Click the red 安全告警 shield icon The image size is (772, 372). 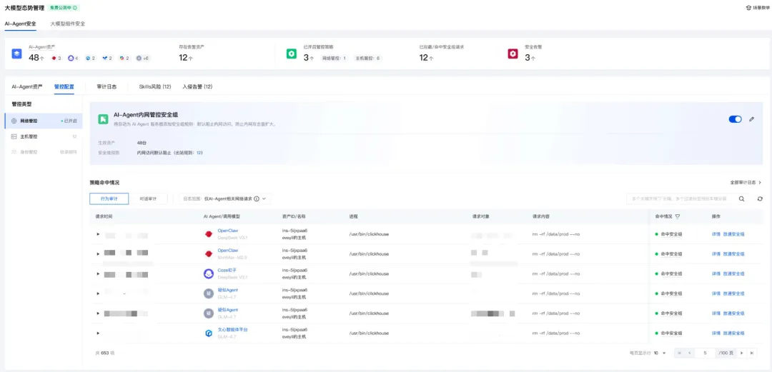(513, 54)
